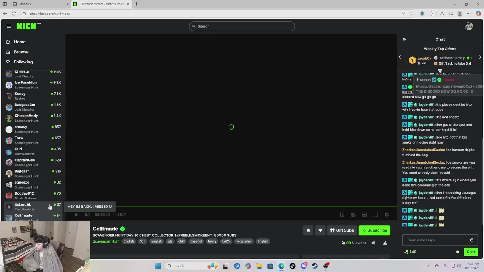Click the 140 channel points indicator
484x272 pixels.
(410, 252)
